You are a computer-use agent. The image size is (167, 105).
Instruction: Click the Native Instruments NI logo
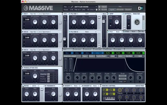pyautogui.click(x=140, y=8)
